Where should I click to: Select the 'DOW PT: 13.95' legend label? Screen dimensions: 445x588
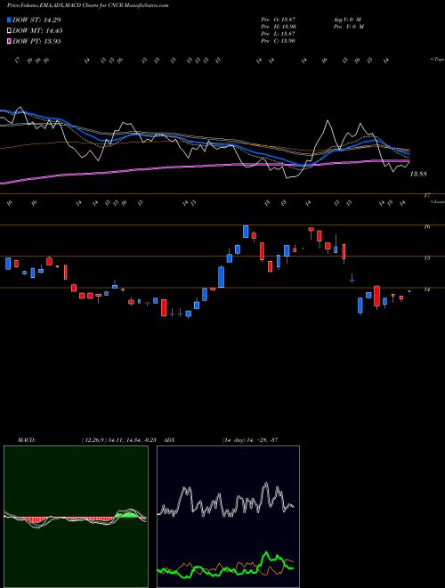(36, 41)
